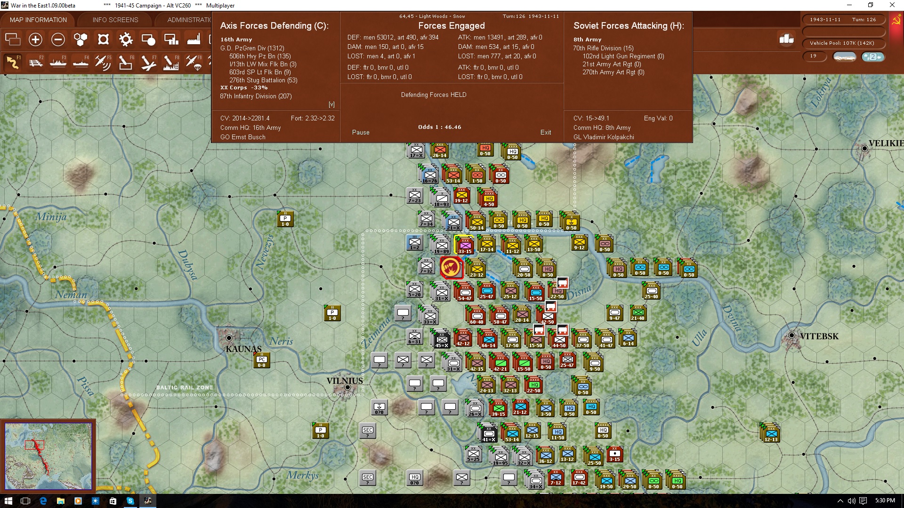Click the minimap thumbnail in corner
Screen dimensions: 904x508
(x=48, y=455)
